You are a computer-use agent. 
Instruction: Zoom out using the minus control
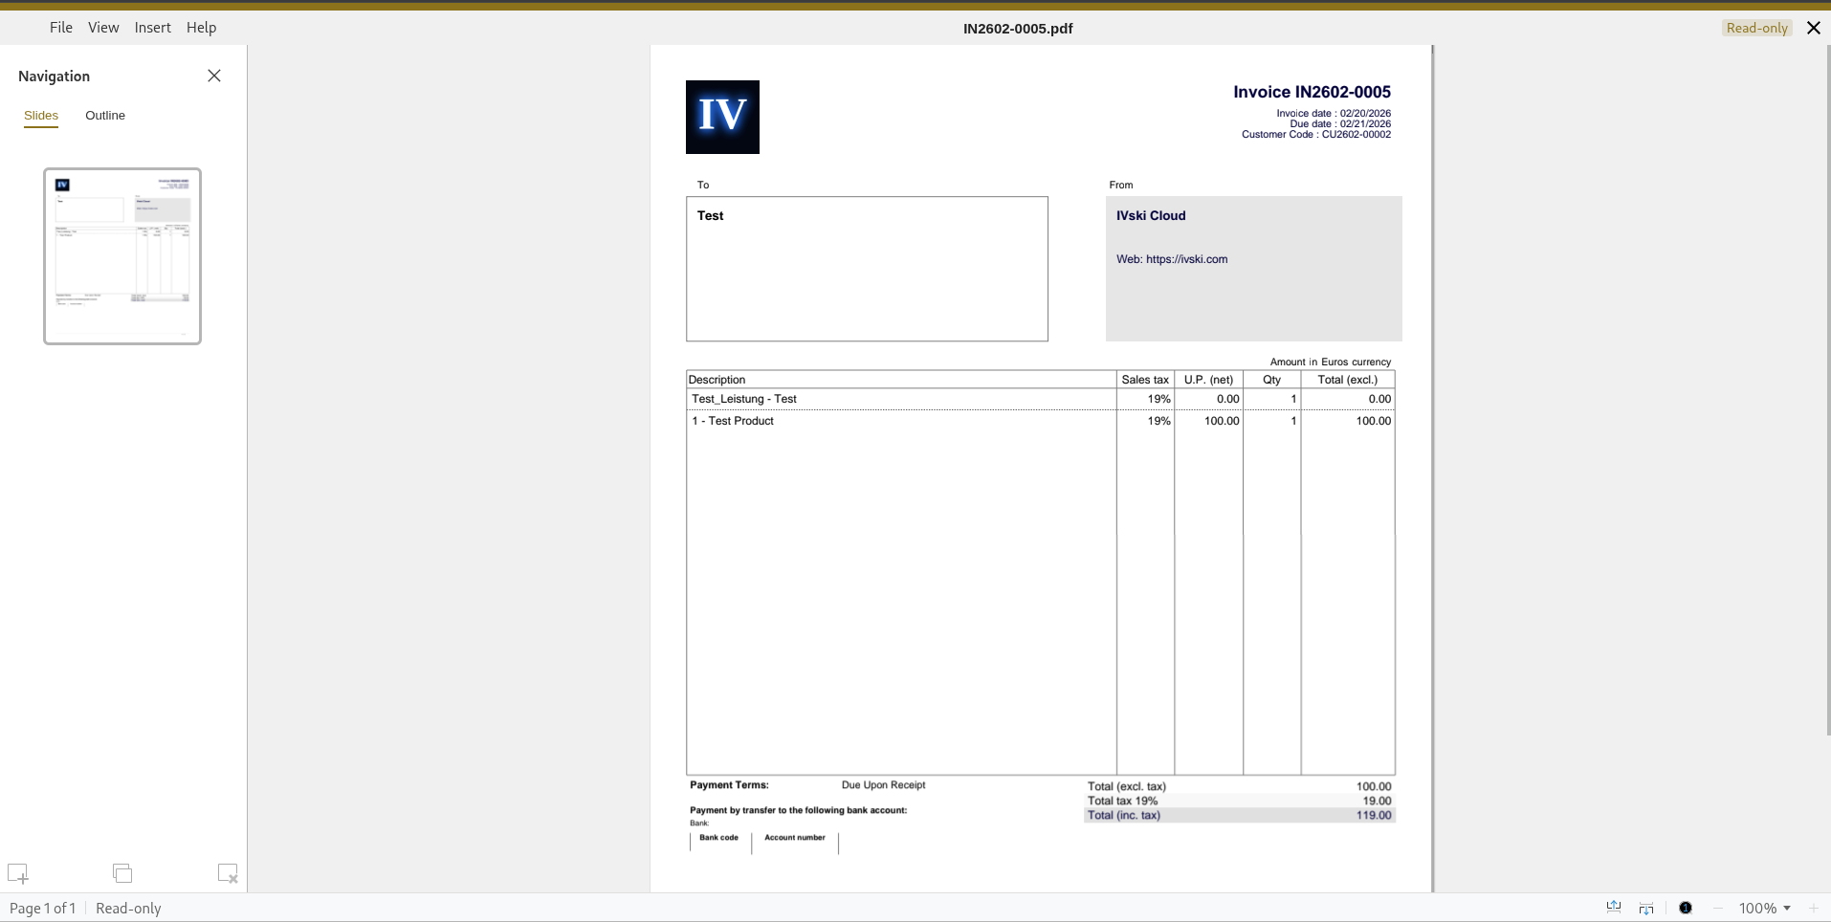pyautogui.click(x=1718, y=908)
